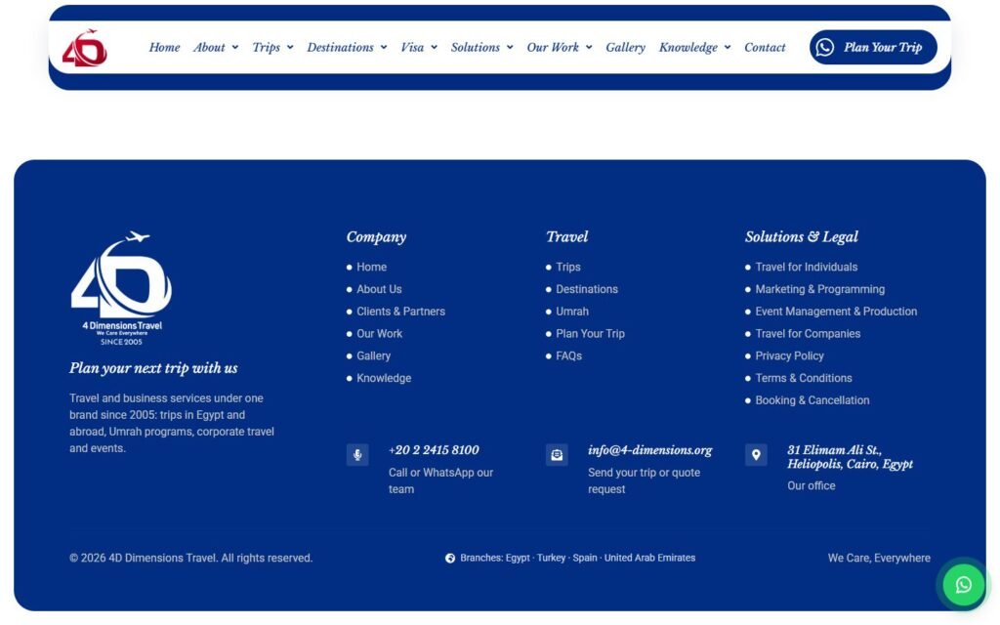Expand the Trips menu chevron

click(x=290, y=47)
